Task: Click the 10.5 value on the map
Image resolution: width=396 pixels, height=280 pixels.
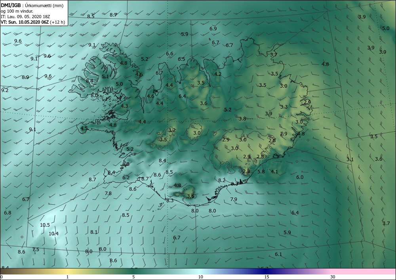Action: [45, 225]
